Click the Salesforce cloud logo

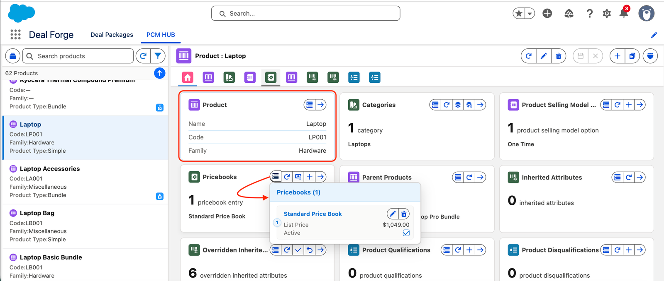22,13
